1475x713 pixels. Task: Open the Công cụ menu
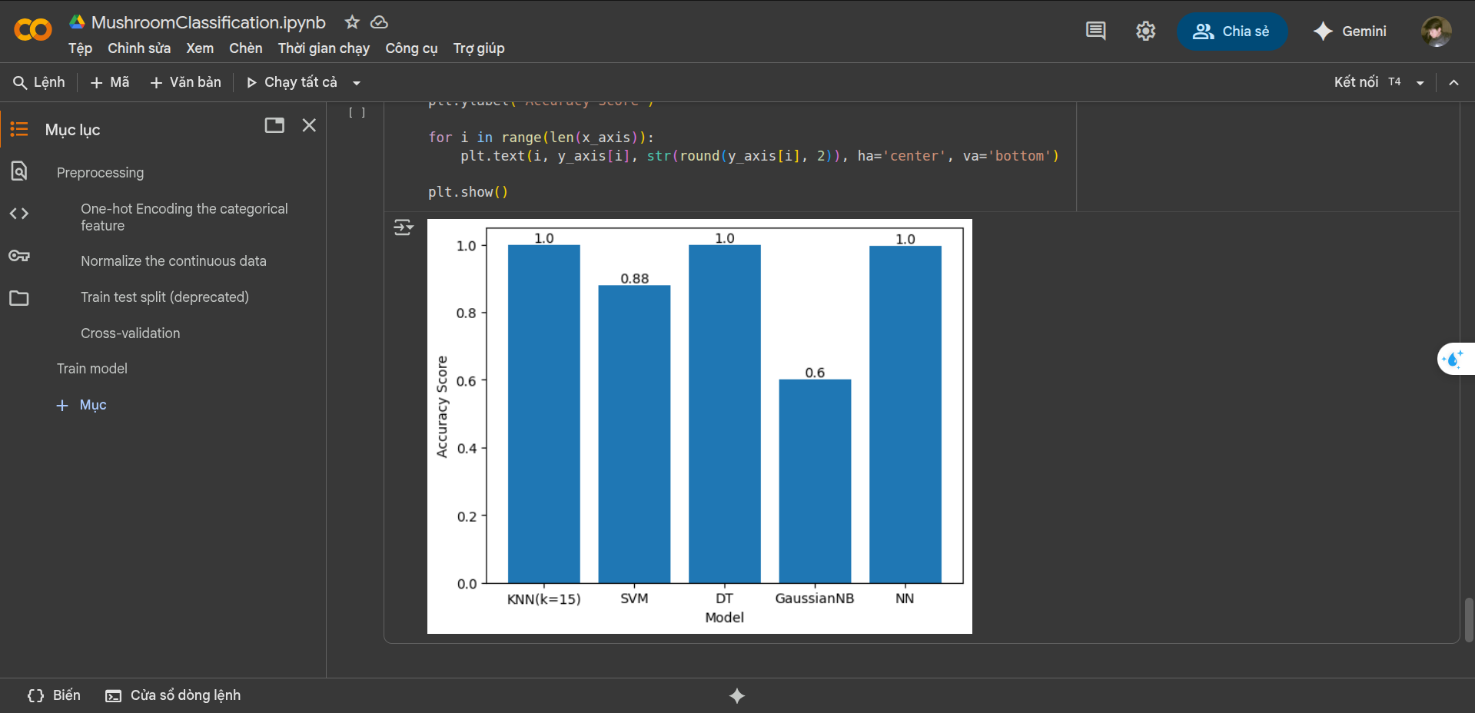[411, 48]
